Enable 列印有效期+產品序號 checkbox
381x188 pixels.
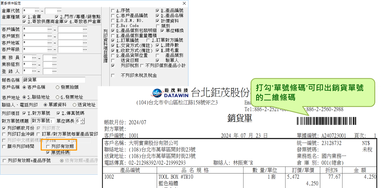4,161
